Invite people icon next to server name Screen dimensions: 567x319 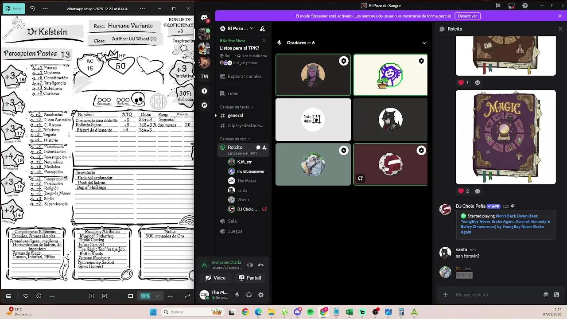tap(262, 29)
